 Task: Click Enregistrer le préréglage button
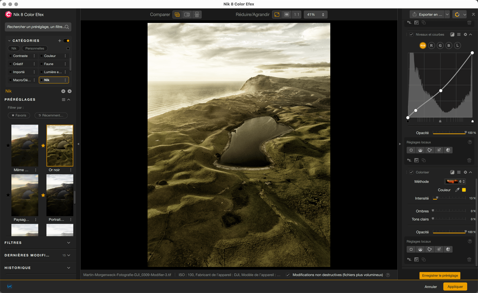(440, 275)
